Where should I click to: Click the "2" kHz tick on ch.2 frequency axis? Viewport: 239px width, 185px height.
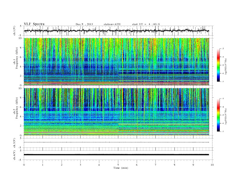(x=21, y=126)
